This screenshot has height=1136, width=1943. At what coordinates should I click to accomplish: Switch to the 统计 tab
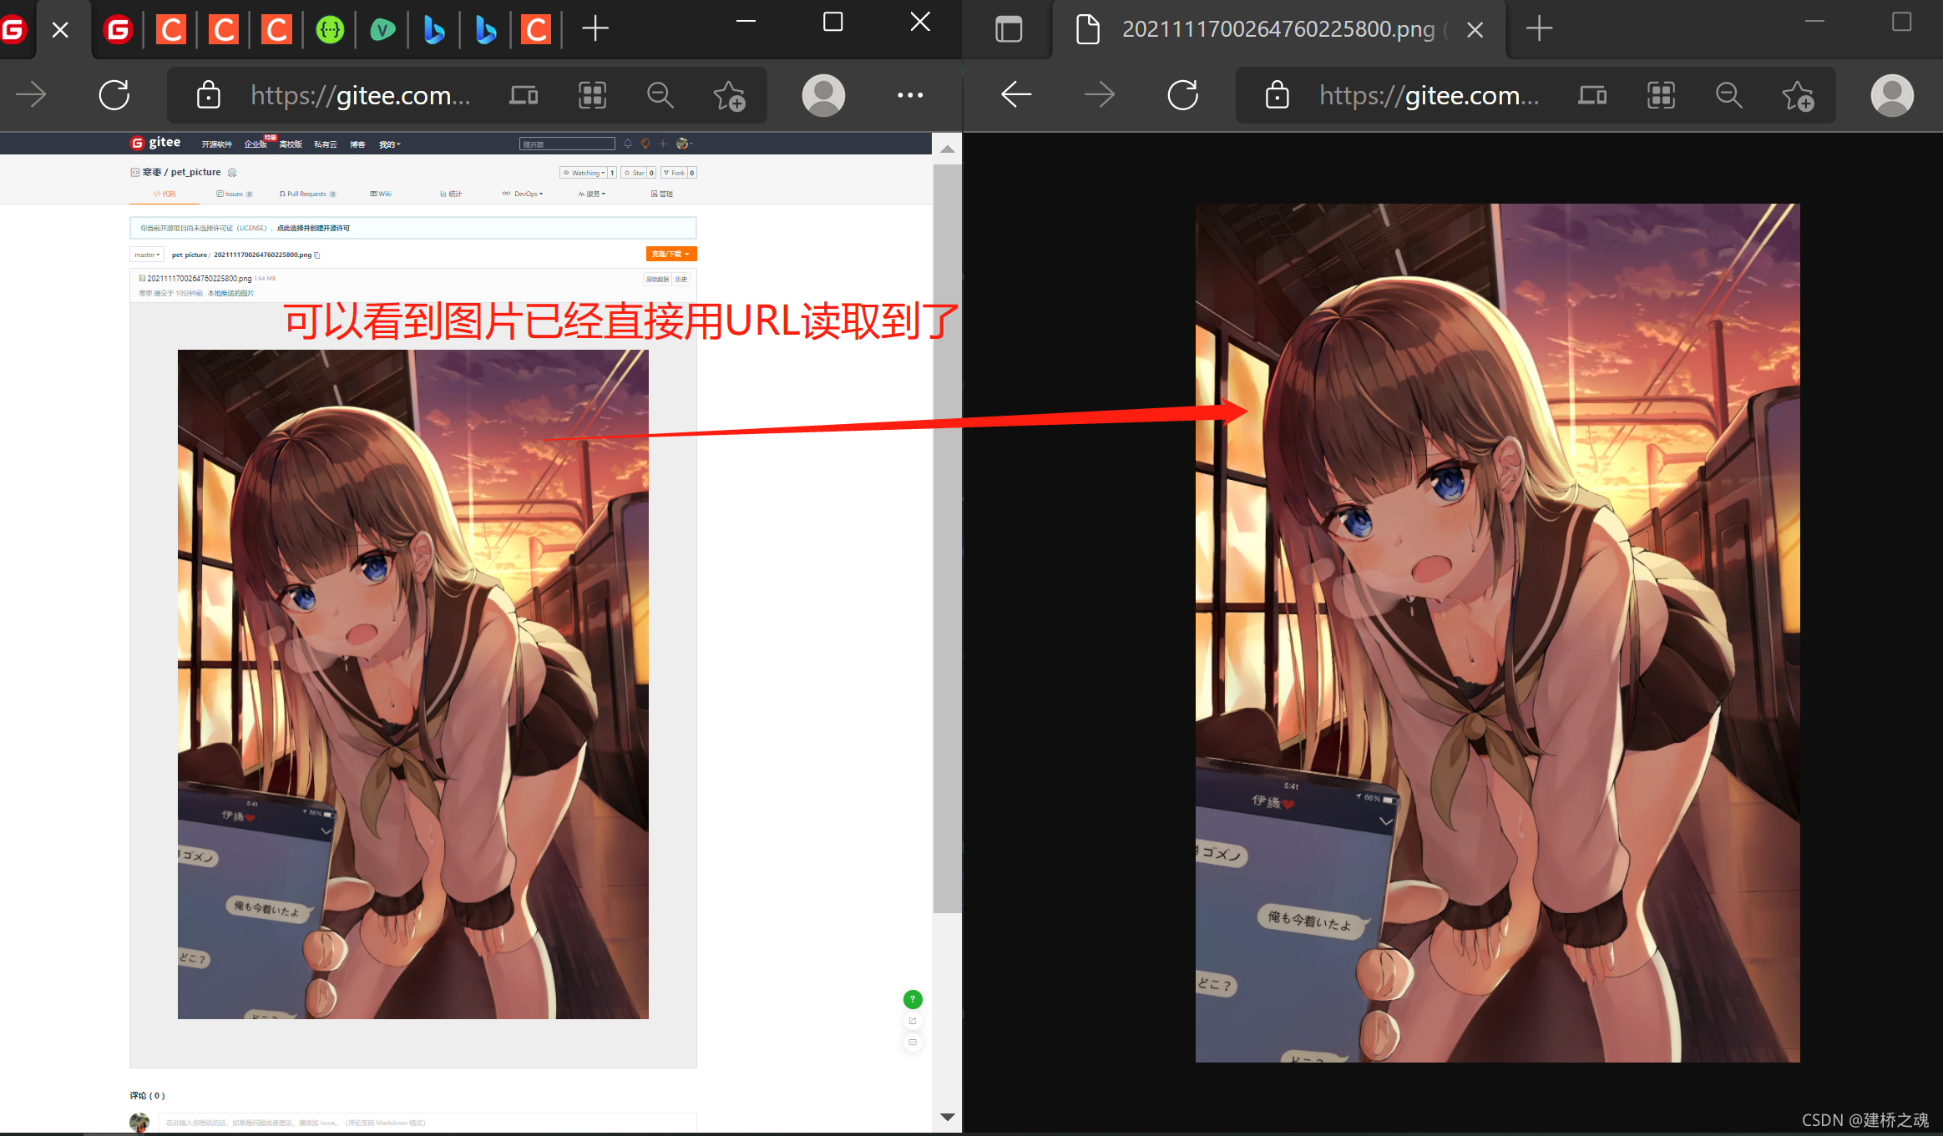(451, 194)
